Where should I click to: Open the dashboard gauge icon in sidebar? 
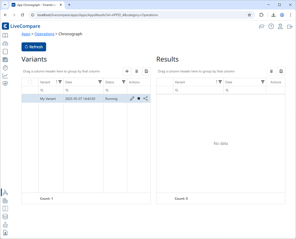tap(5, 44)
